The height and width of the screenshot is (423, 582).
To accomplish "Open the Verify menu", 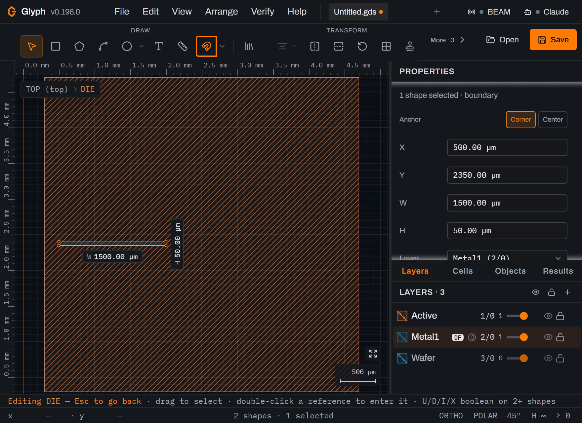I will click(x=263, y=12).
